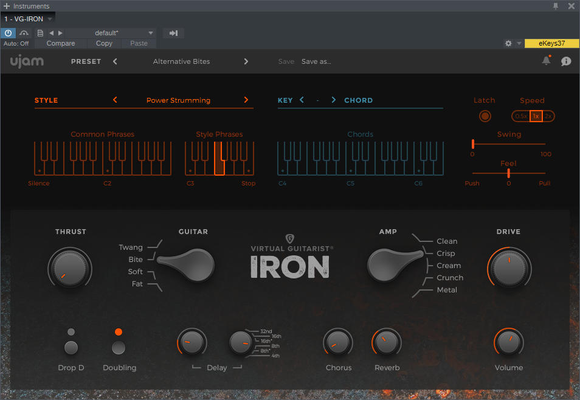580x400 pixels.
Task: Click the automation mode icon
Action: pos(24,33)
